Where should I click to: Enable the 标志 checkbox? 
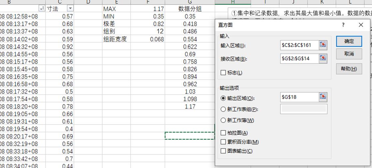pyautogui.click(x=223, y=73)
